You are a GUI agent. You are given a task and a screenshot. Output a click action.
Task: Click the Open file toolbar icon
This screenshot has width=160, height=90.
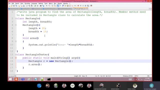click(11, 6)
